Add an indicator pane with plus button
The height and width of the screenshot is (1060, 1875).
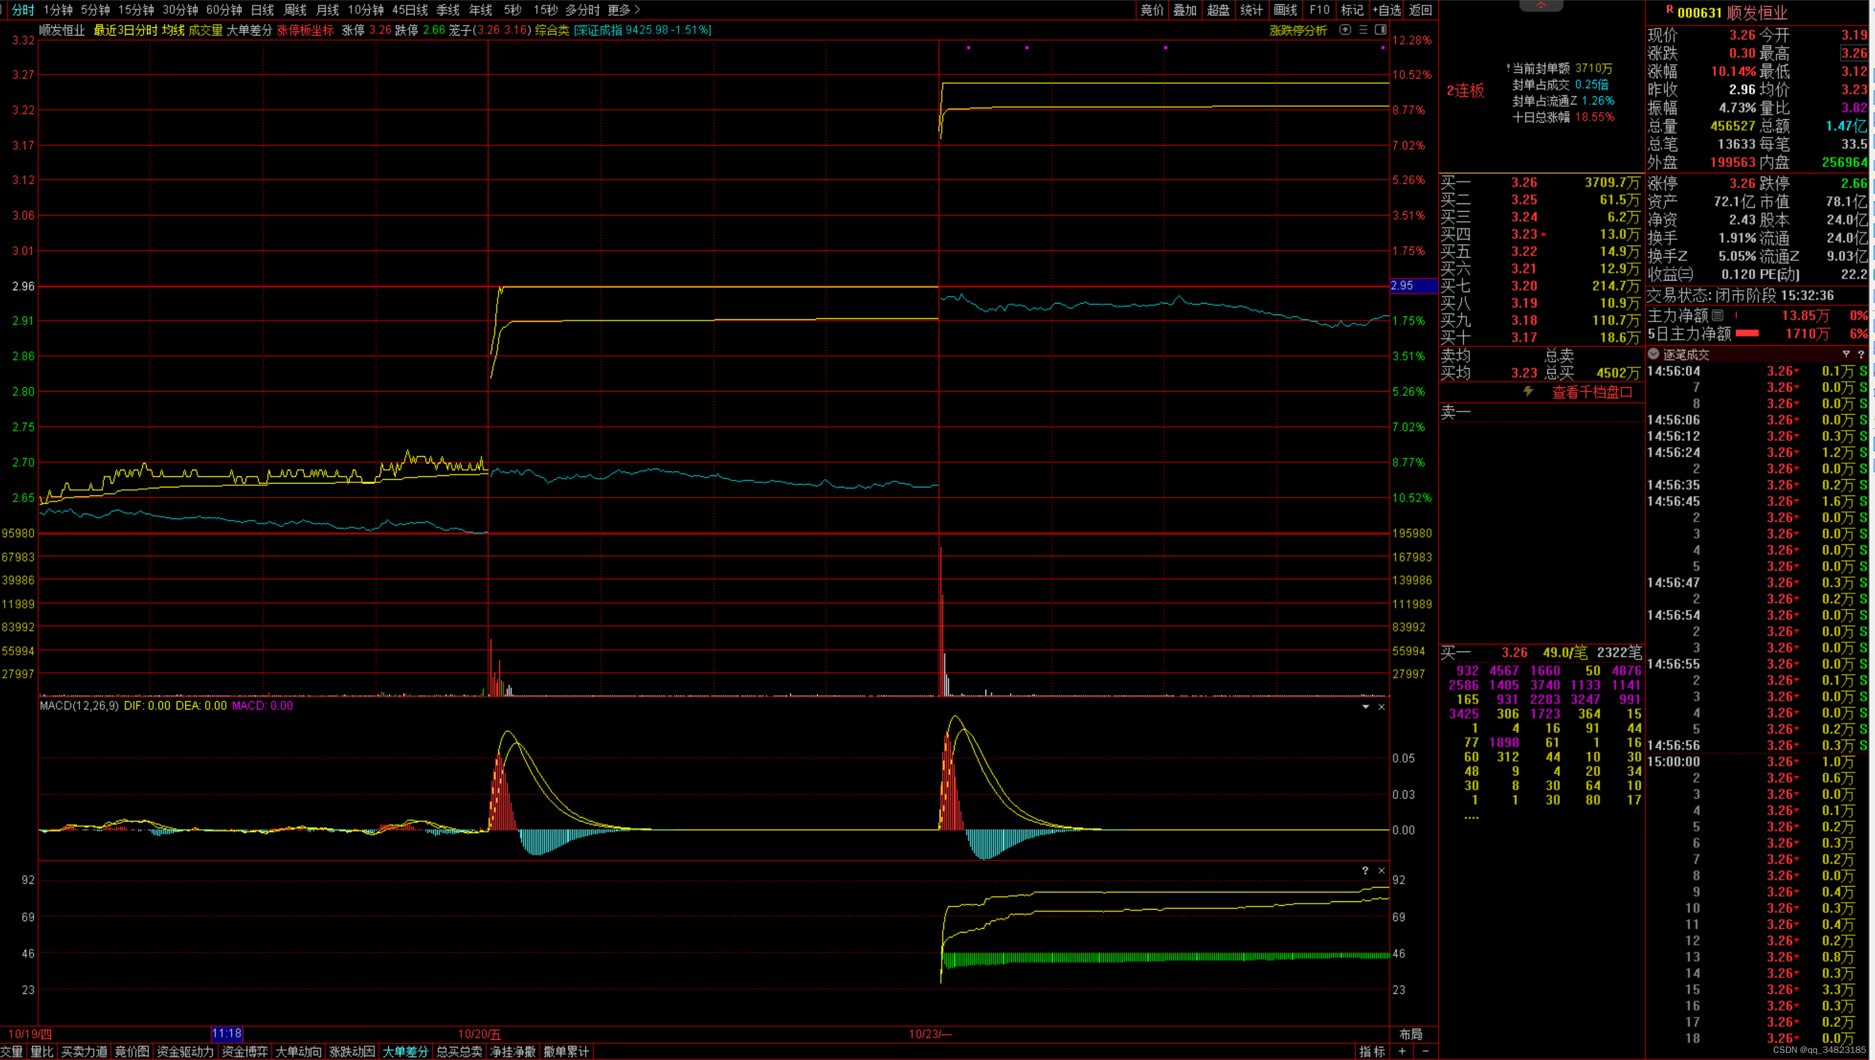[1402, 1051]
